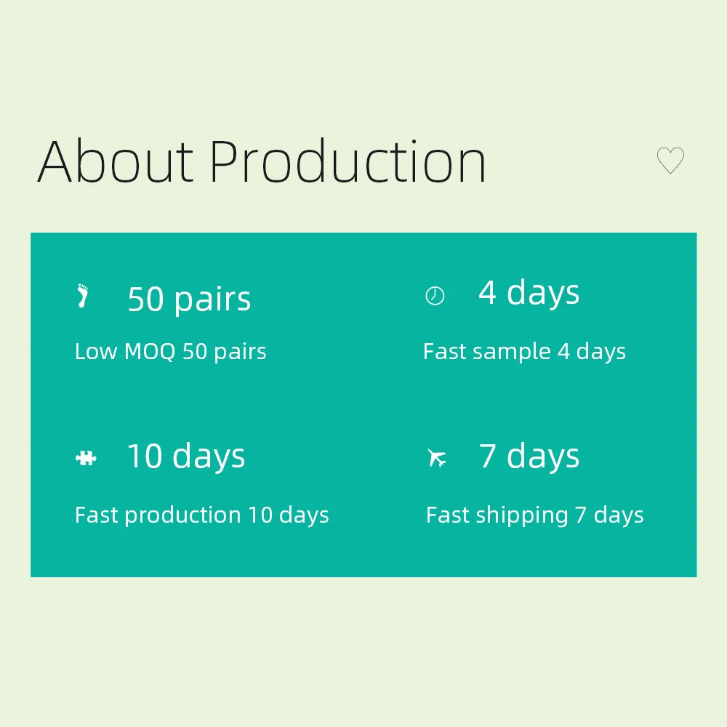Select the Fast production 10 days caption

tap(202, 515)
